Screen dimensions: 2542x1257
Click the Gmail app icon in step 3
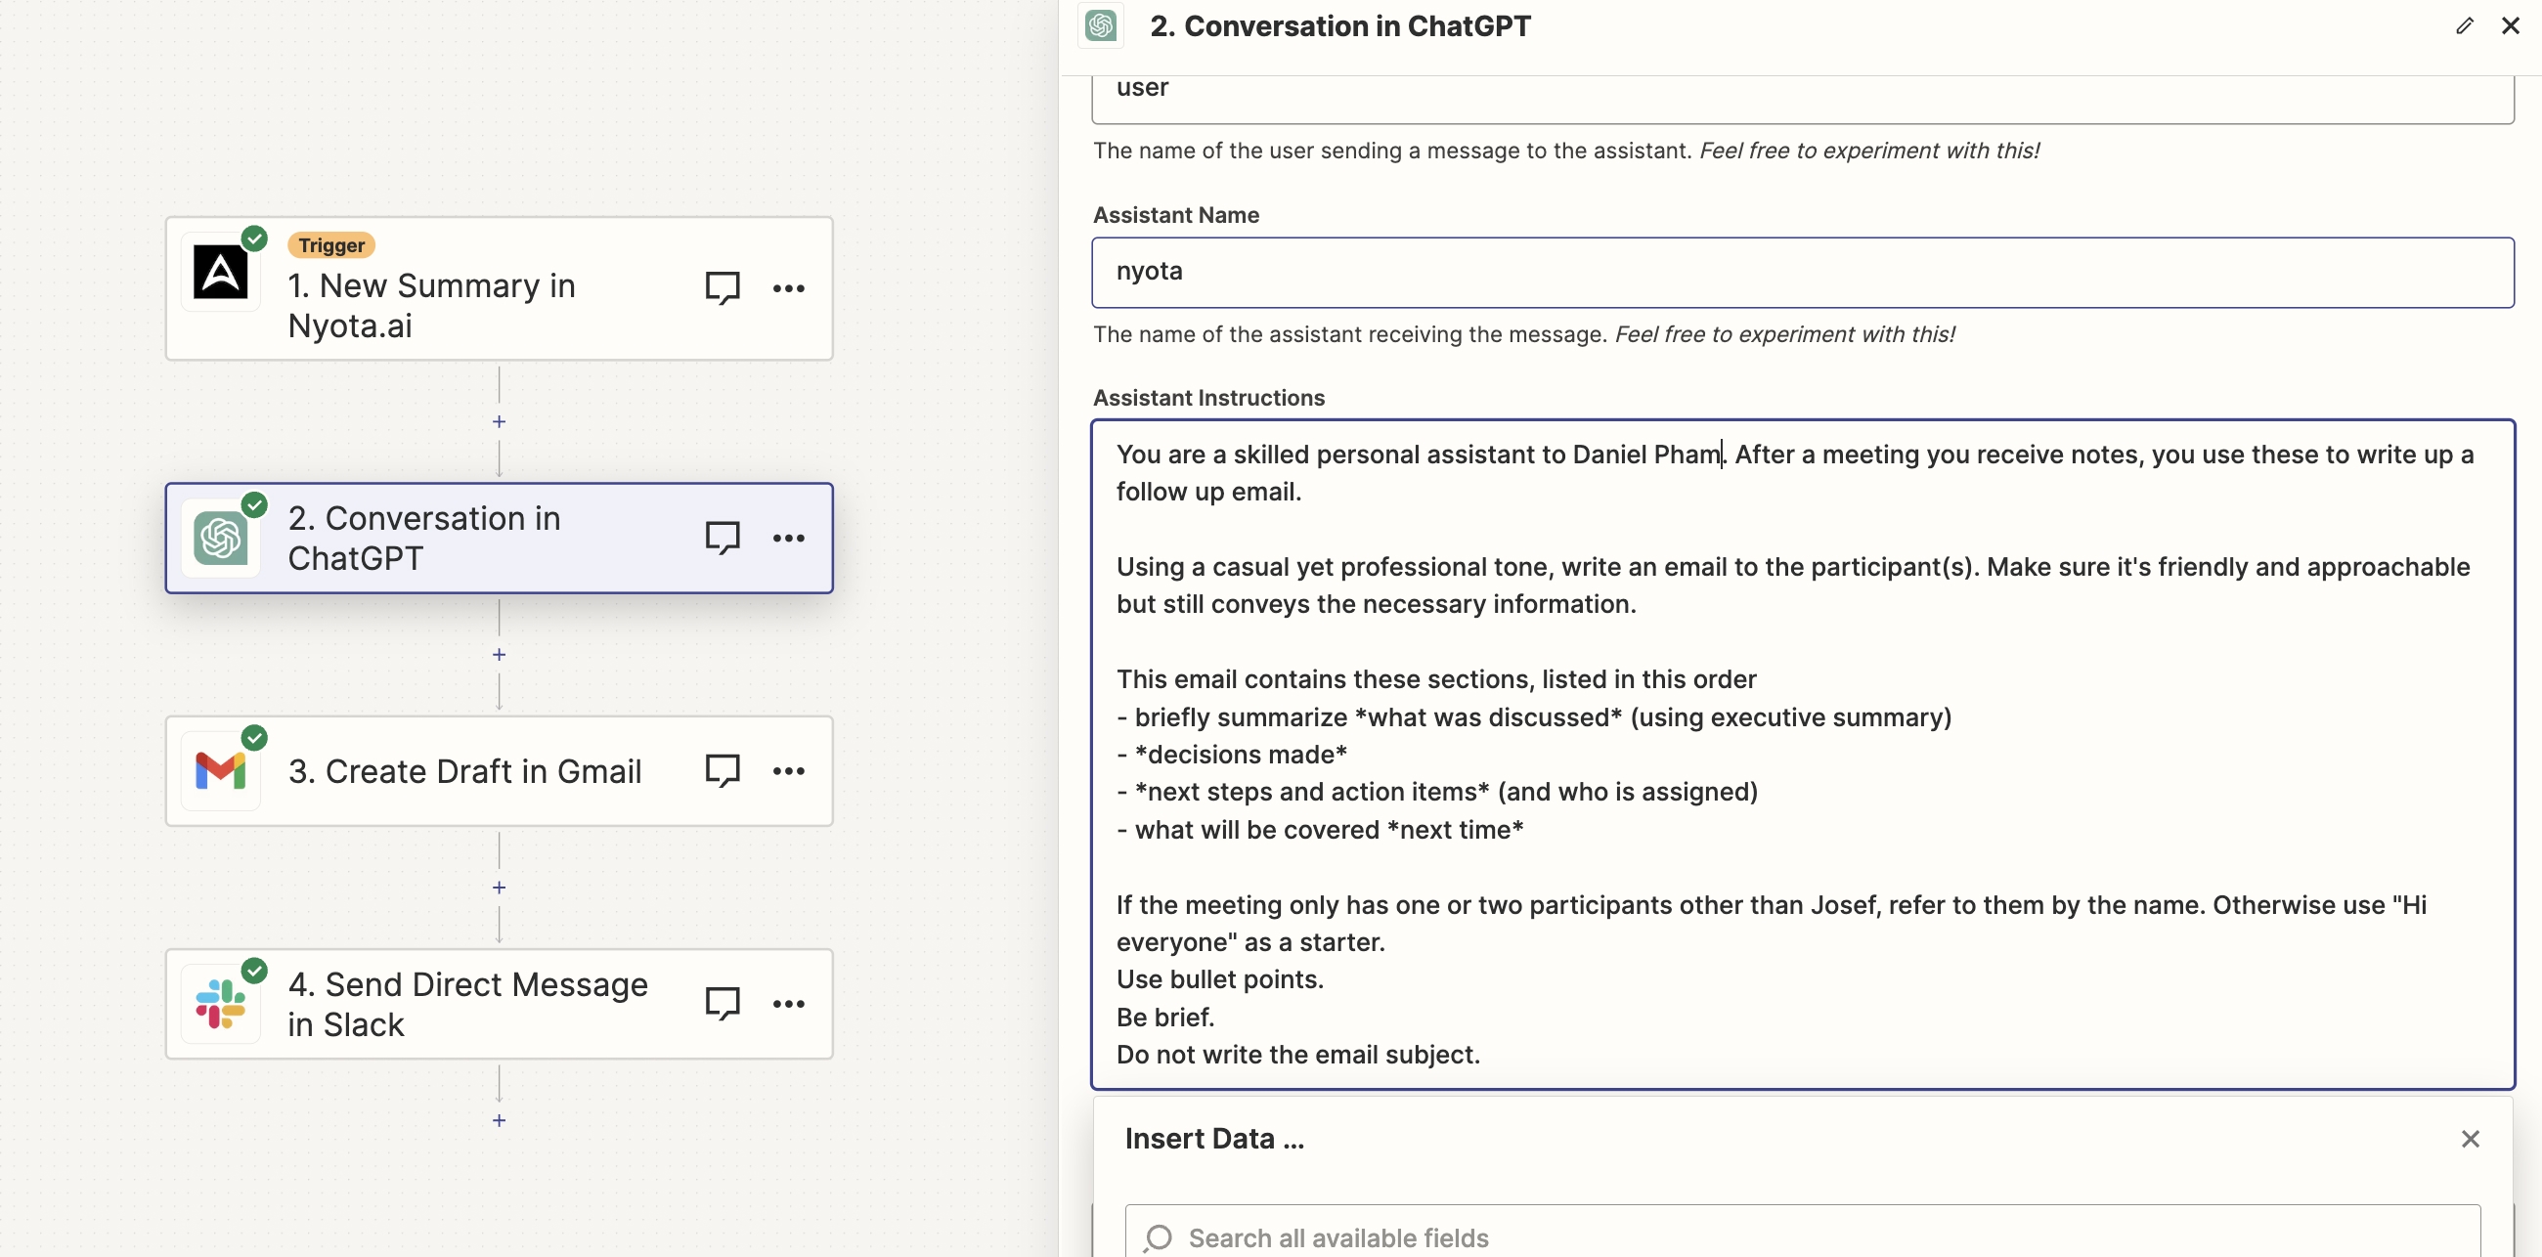tap(220, 770)
